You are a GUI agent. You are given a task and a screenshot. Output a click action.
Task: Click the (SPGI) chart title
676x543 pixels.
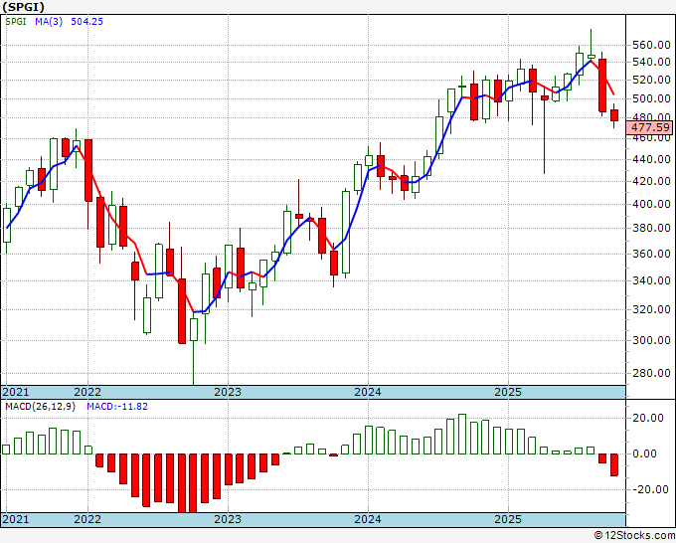coord(23,7)
